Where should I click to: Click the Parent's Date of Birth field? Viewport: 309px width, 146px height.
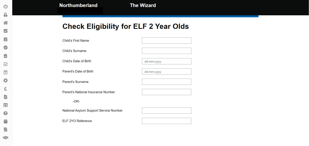(166, 72)
